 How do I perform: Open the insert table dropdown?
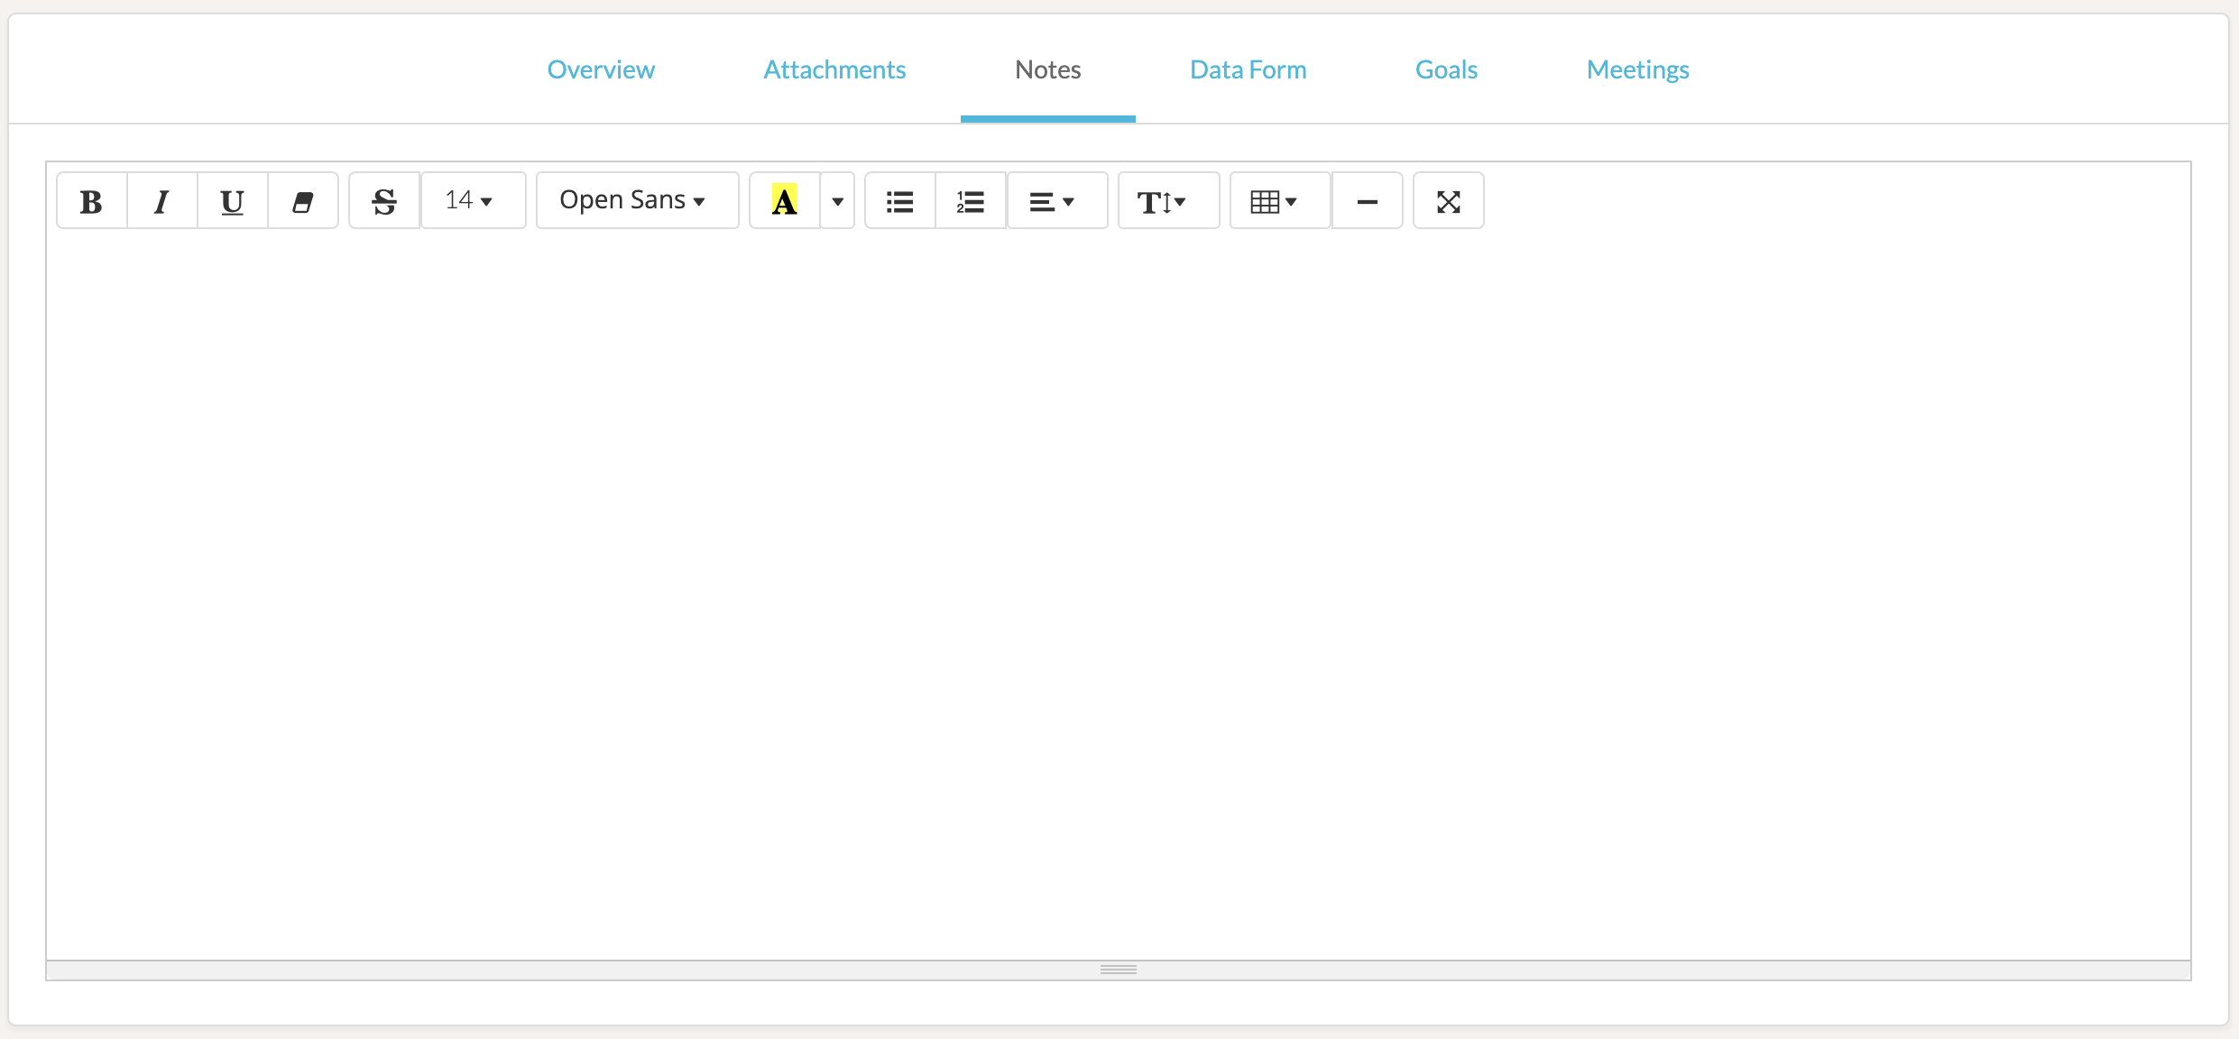pos(1278,201)
